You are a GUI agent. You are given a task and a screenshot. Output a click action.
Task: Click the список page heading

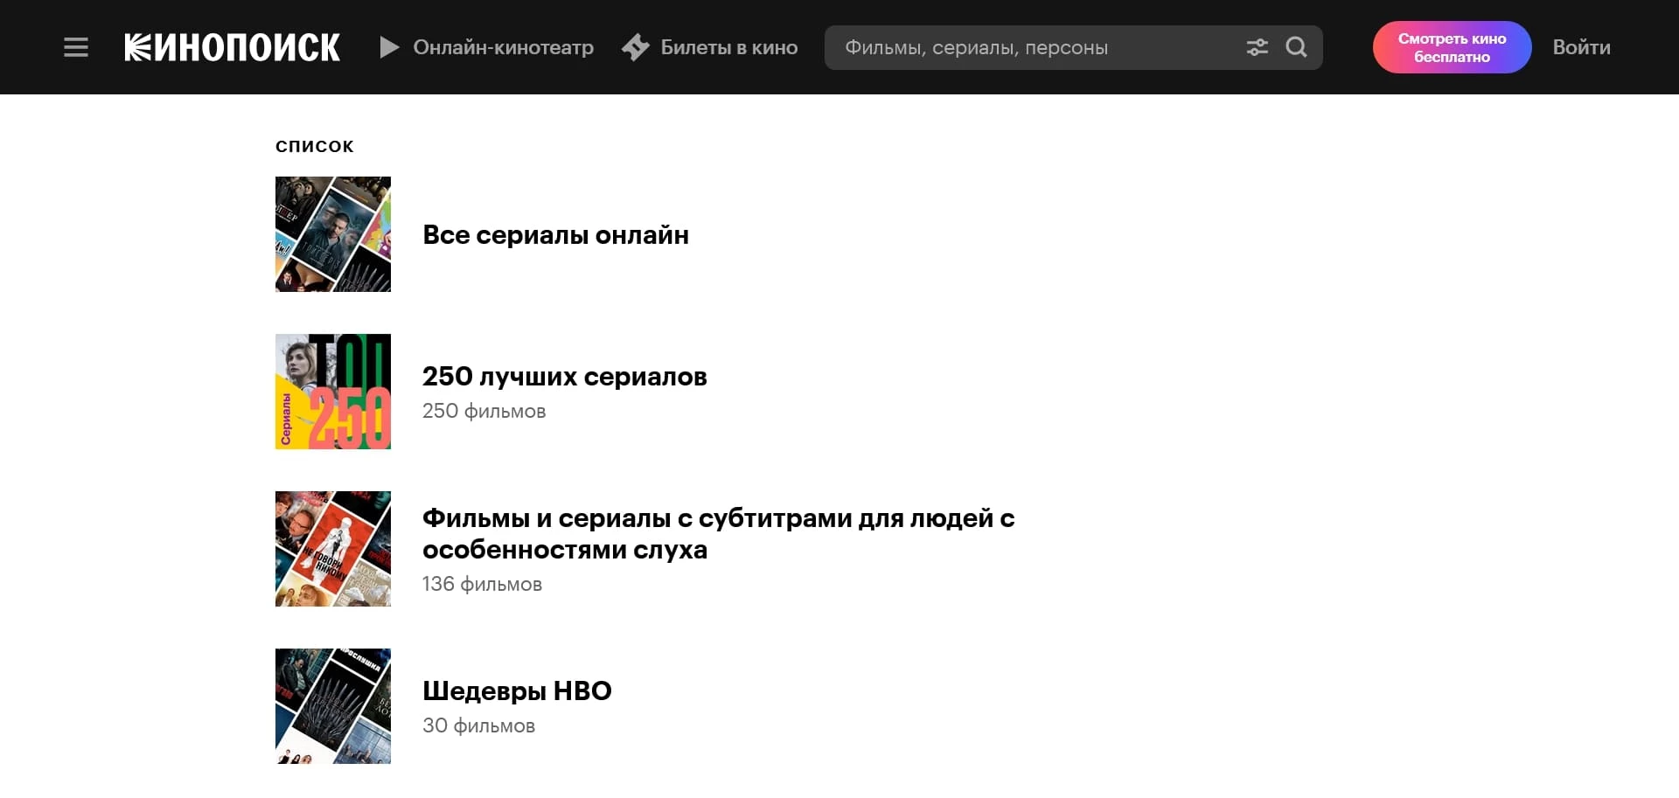point(315,145)
